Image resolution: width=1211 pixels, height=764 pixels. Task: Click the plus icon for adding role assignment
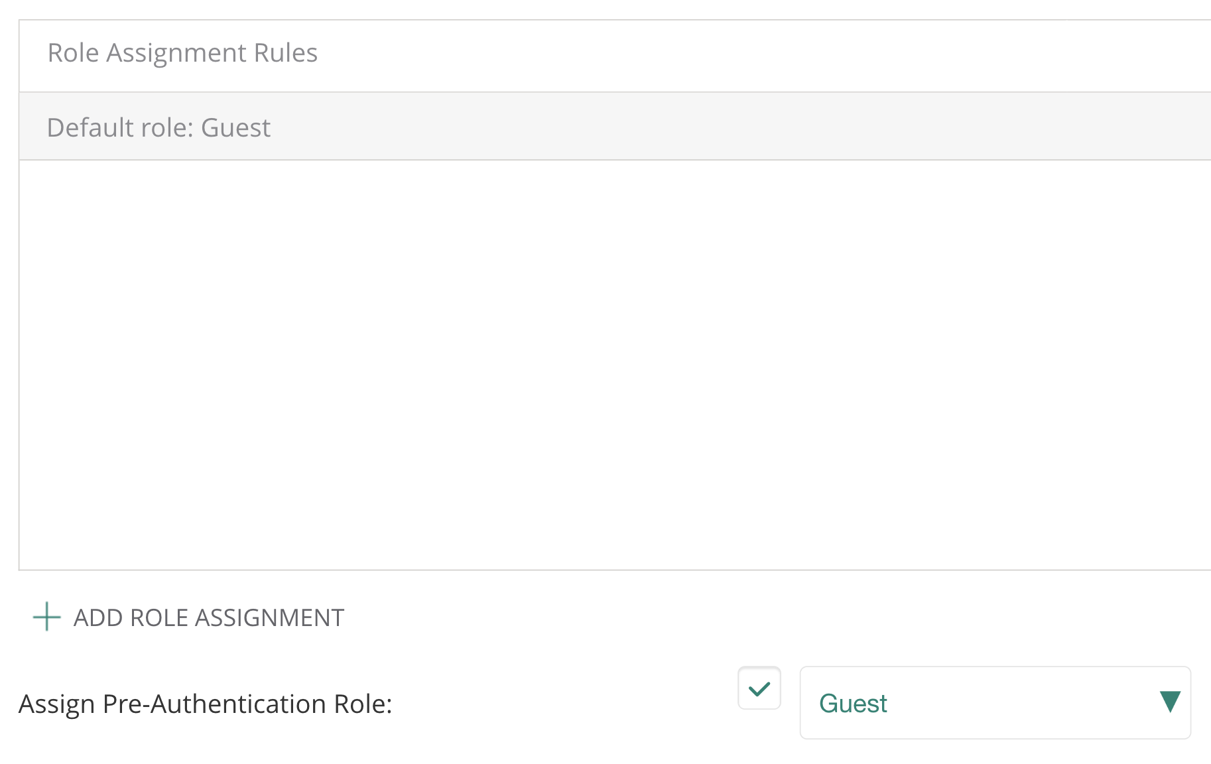click(x=46, y=617)
